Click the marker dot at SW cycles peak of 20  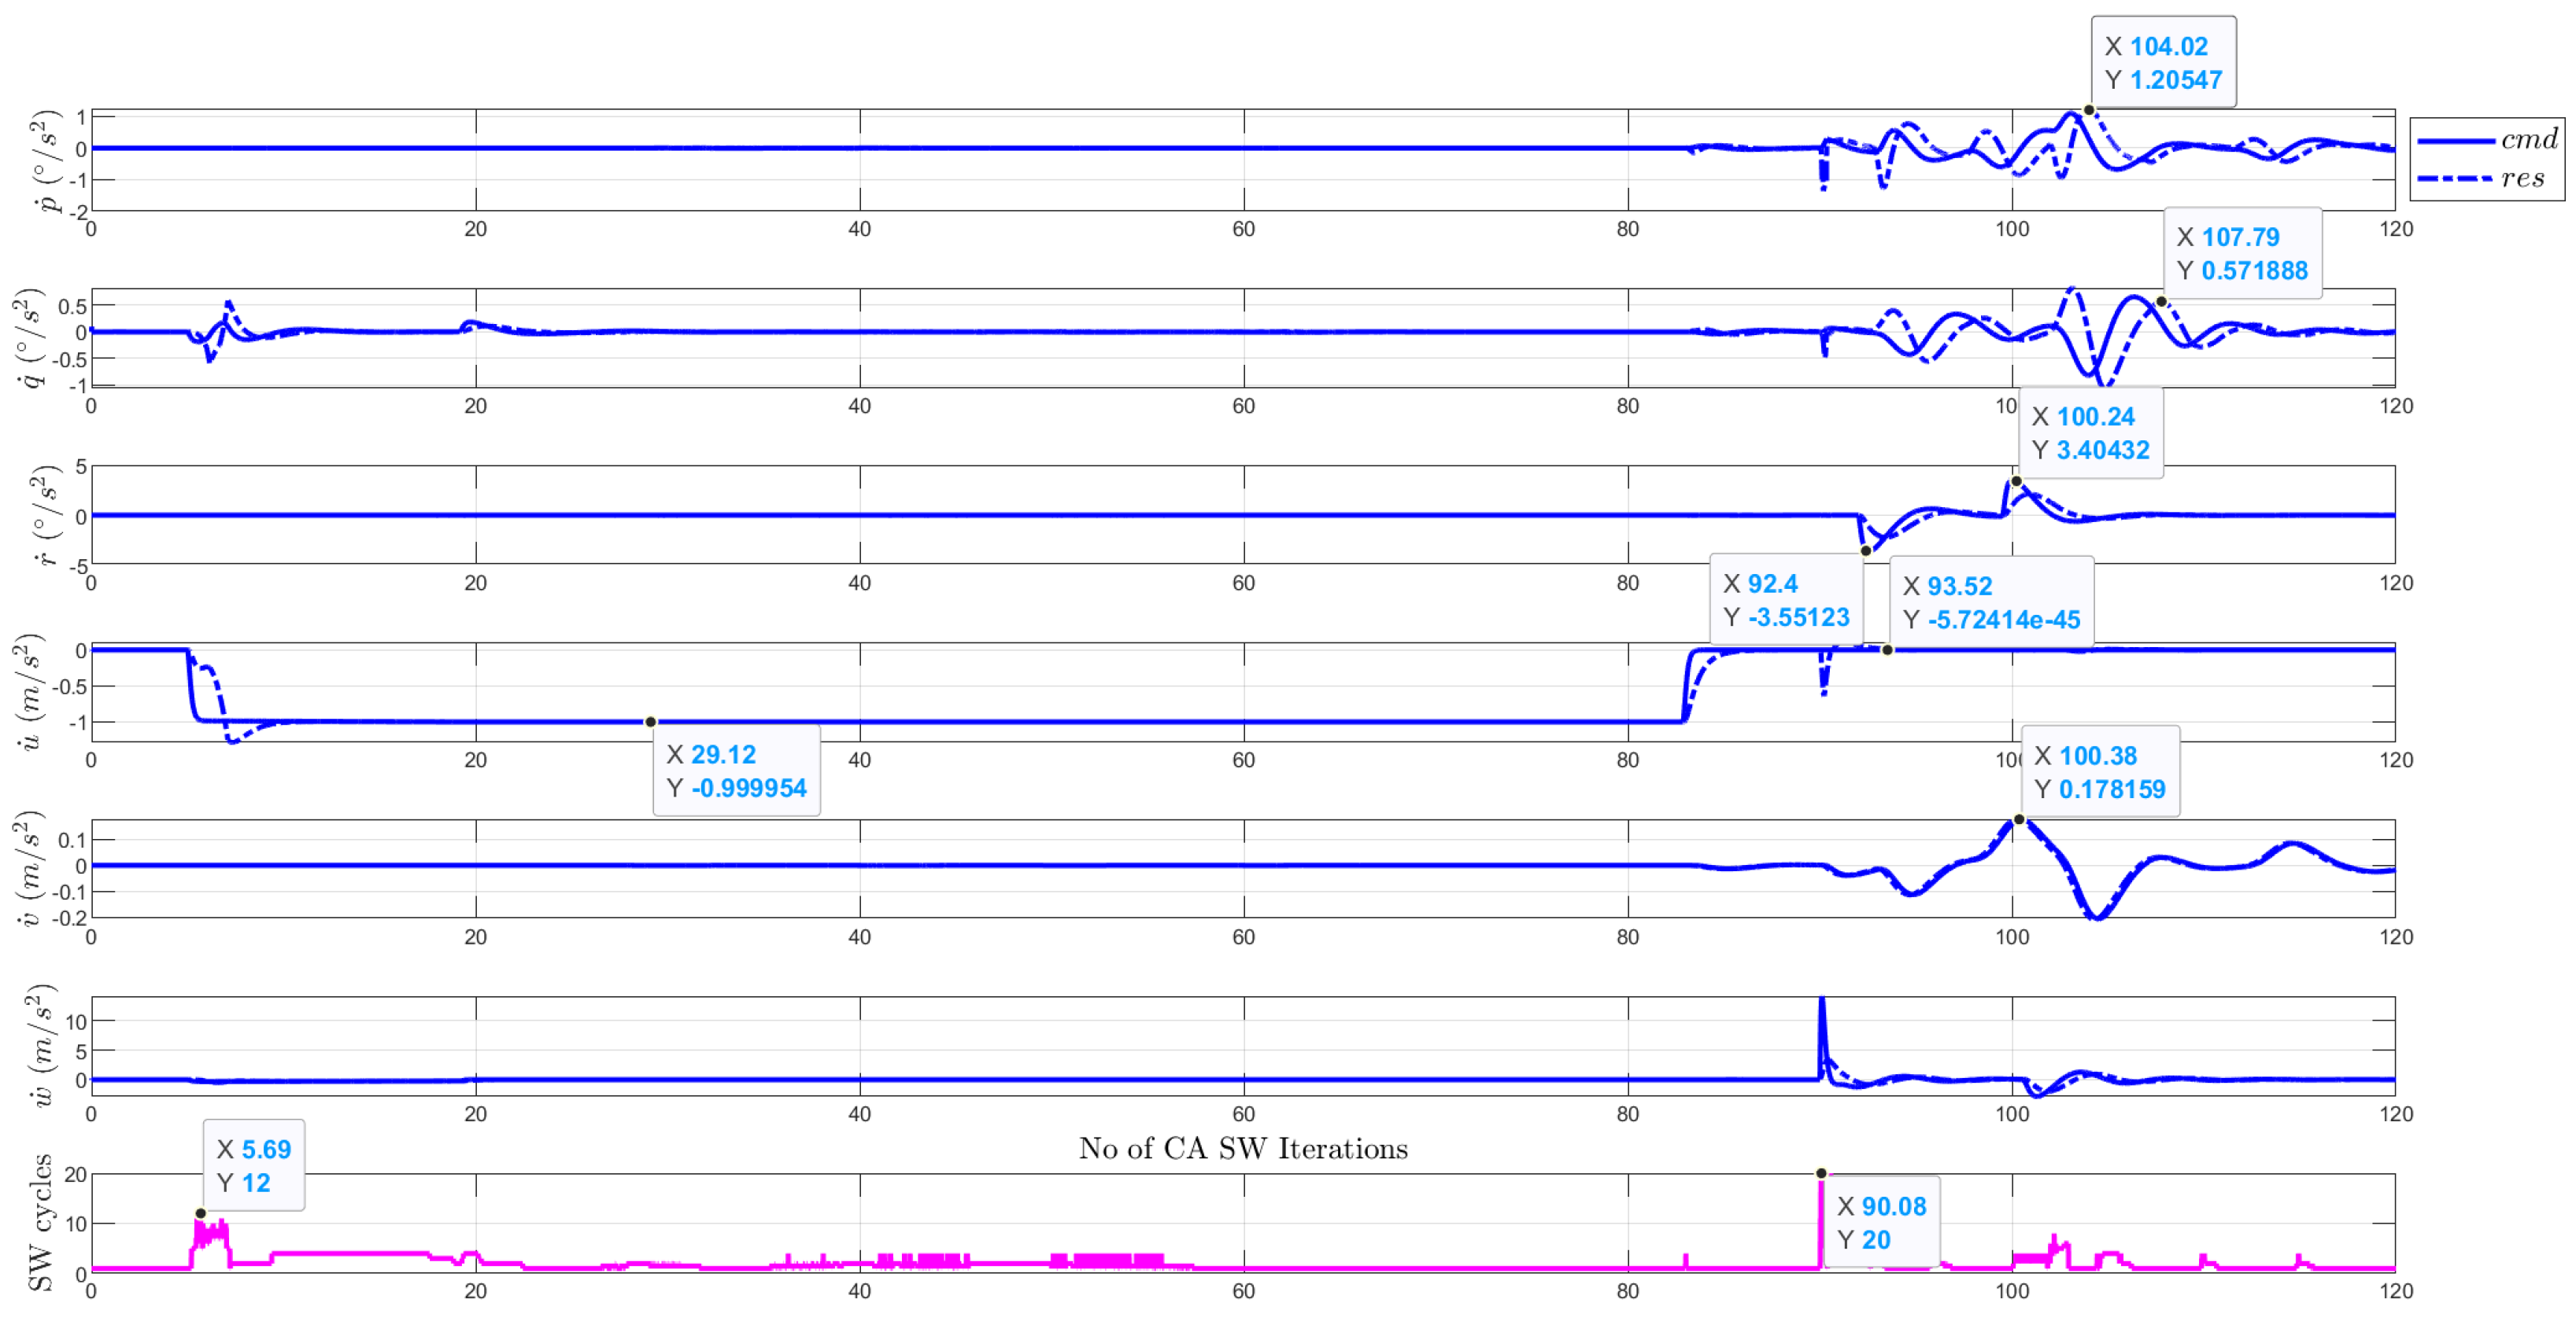(1821, 1173)
